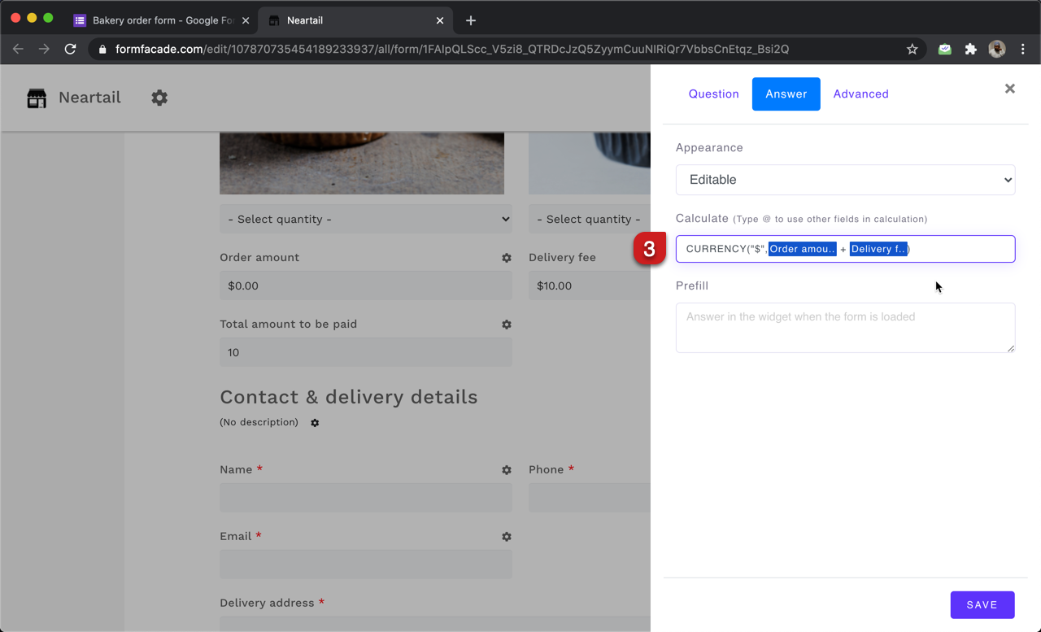Open settings gear under Contact & delivery details
This screenshot has height=632, width=1041.
point(315,422)
